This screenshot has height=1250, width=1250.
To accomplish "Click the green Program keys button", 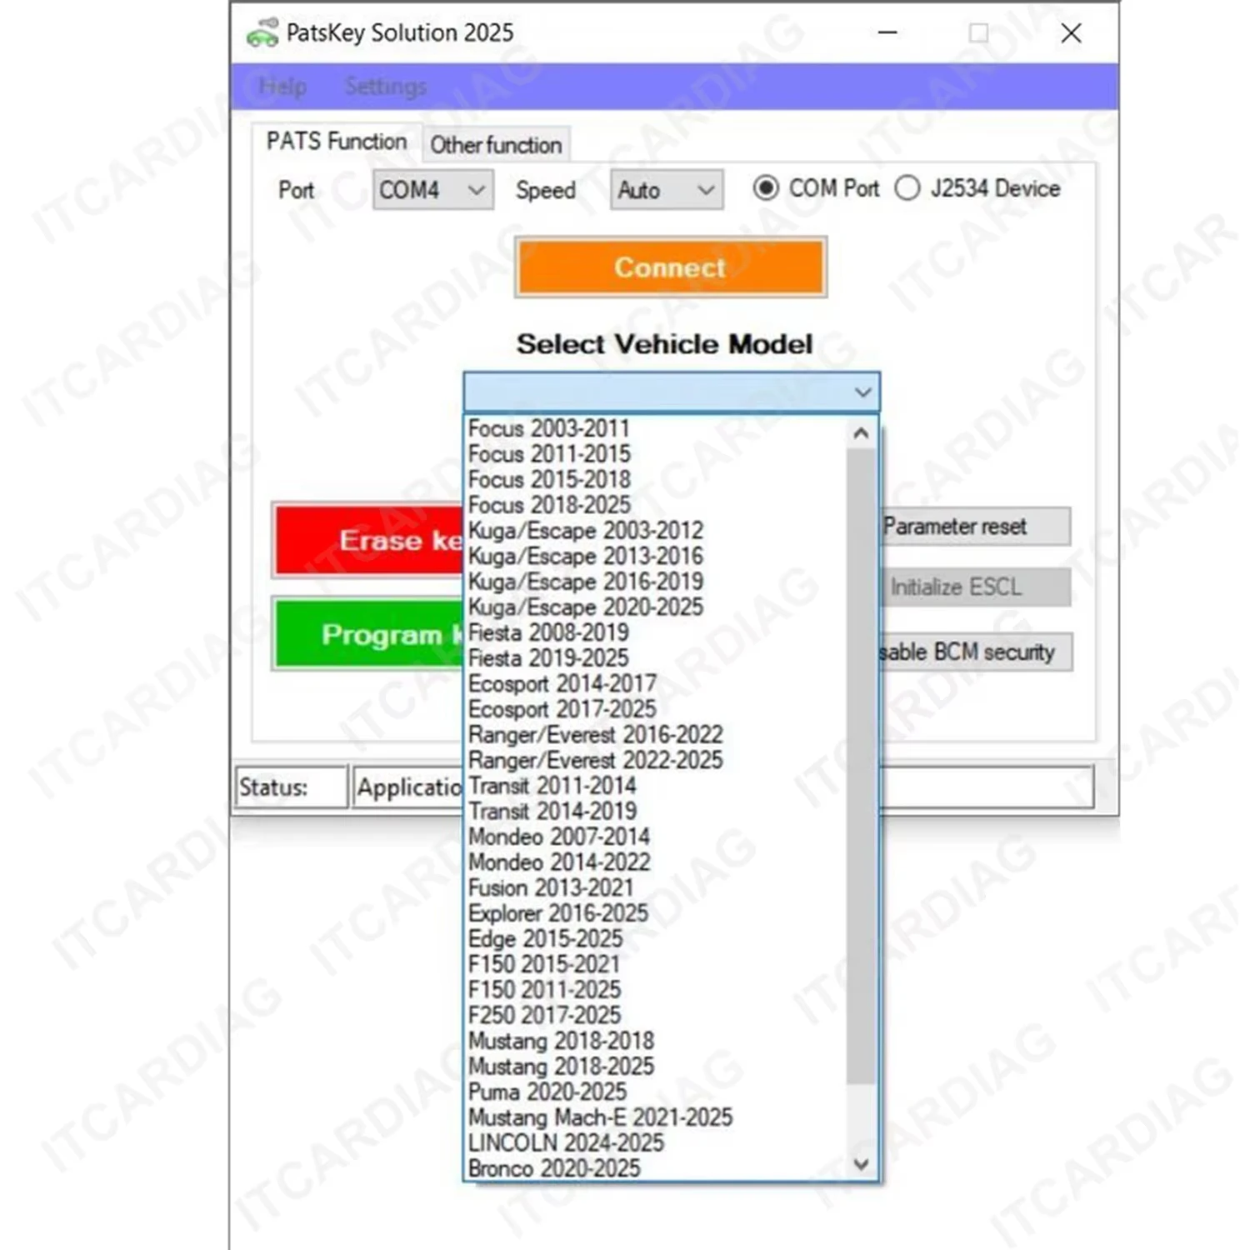I will tap(367, 634).
